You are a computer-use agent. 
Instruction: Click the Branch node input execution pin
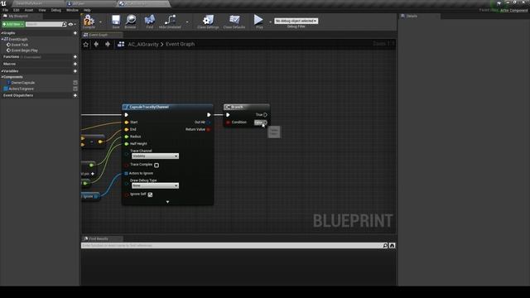[x=228, y=115]
